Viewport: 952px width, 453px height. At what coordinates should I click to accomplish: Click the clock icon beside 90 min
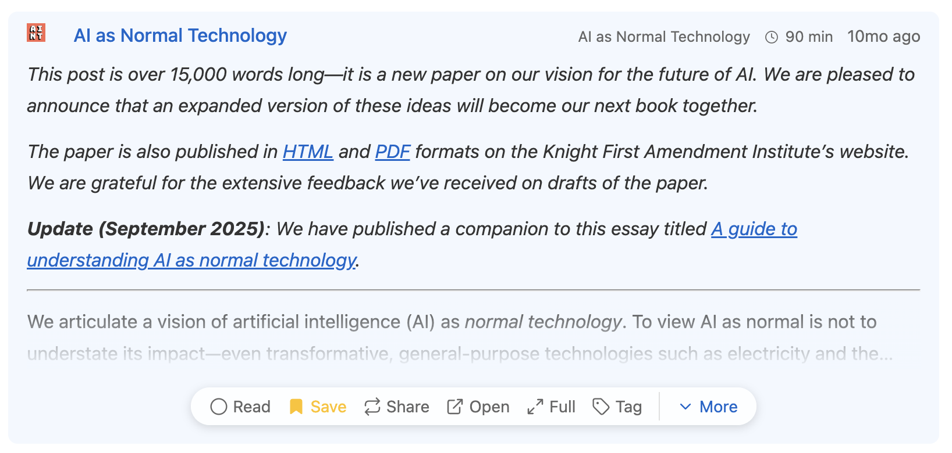pyautogui.click(x=772, y=37)
